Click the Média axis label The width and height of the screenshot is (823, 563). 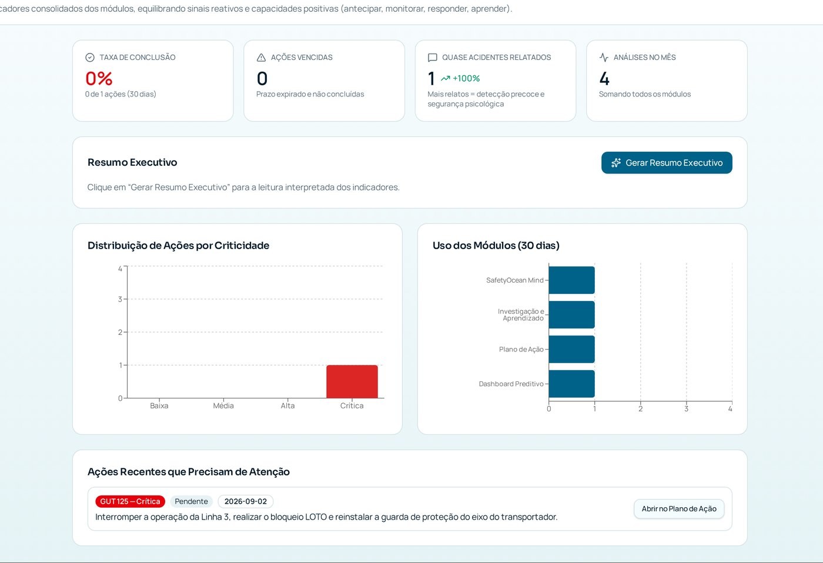pyautogui.click(x=223, y=406)
